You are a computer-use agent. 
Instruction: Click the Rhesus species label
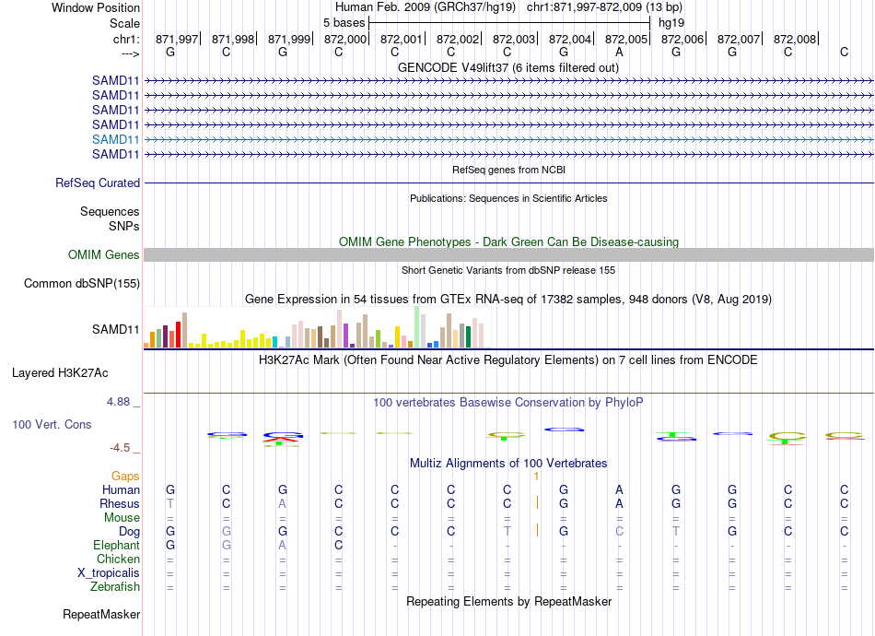[x=120, y=503]
